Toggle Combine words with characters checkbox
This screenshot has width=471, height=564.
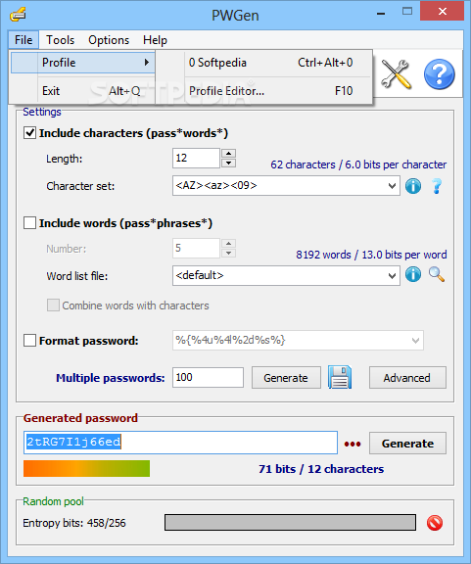[x=53, y=305]
